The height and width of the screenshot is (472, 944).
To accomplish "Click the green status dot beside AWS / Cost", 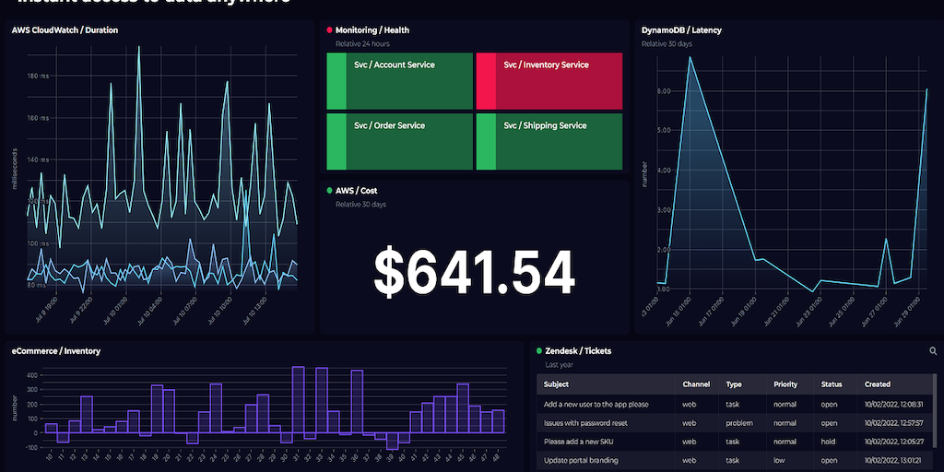I will point(330,191).
